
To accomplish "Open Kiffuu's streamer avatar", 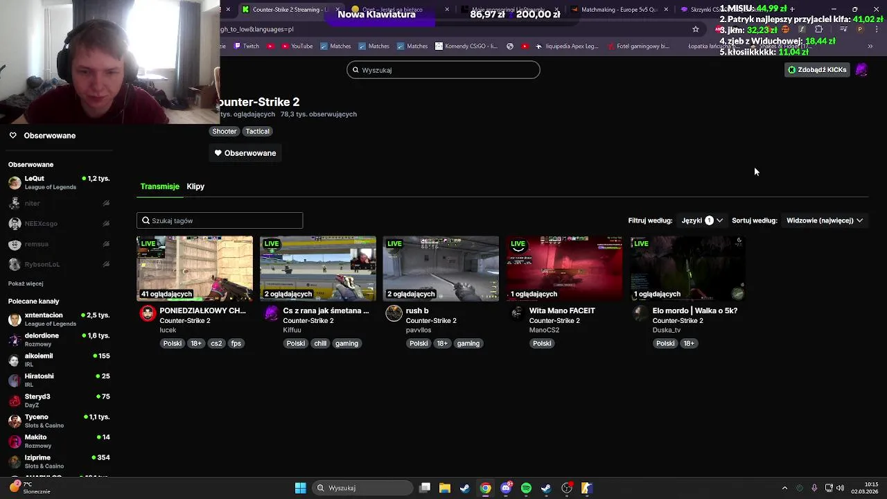I will [271, 313].
